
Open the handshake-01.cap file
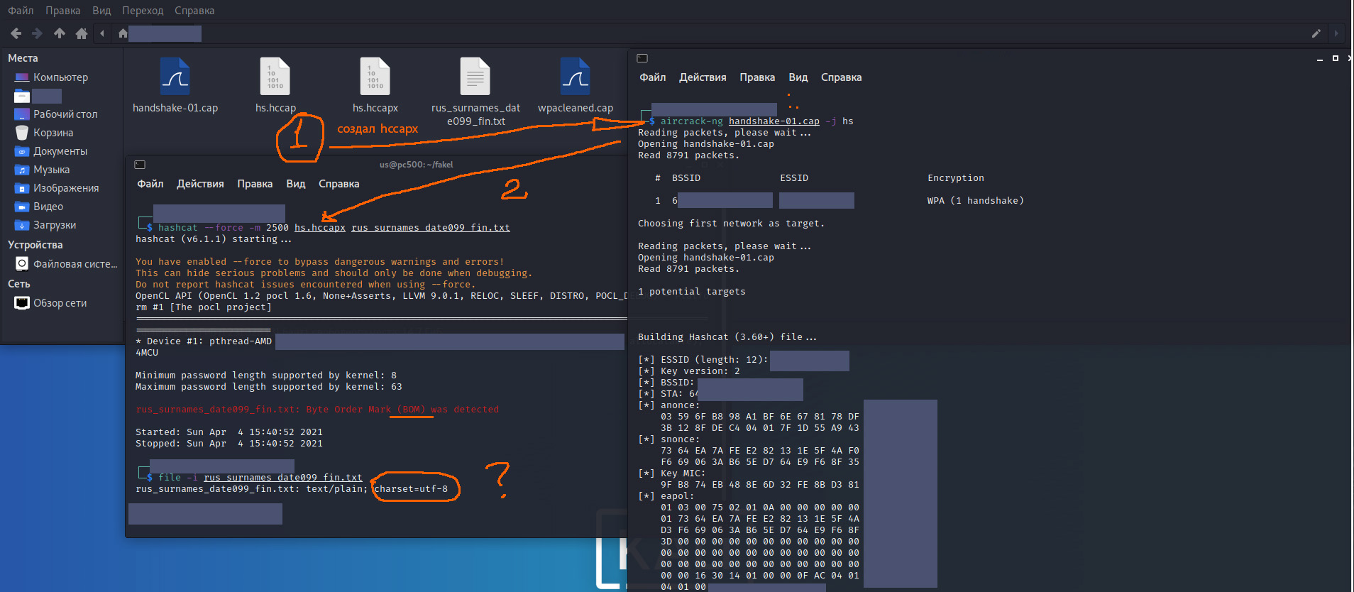point(175,77)
